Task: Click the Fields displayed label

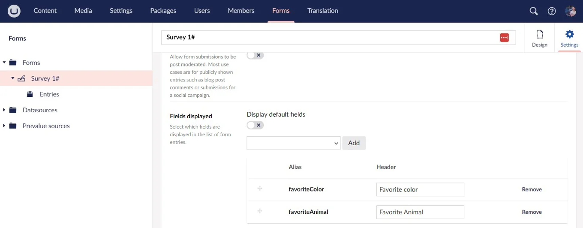Action: click(191, 116)
